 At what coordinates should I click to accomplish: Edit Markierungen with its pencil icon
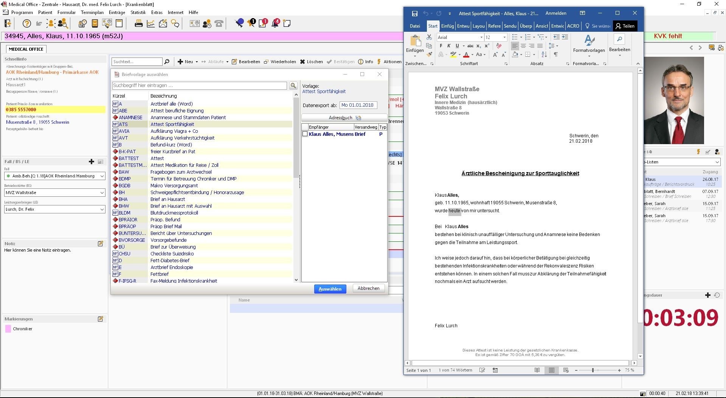tap(101, 319)
